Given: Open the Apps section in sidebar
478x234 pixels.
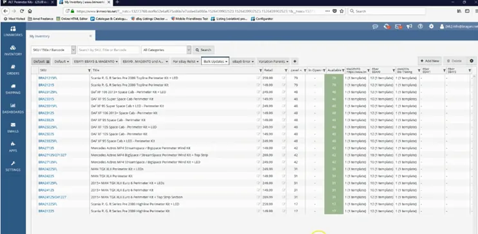Looking at the screenshot, I should tap(13, 147).
